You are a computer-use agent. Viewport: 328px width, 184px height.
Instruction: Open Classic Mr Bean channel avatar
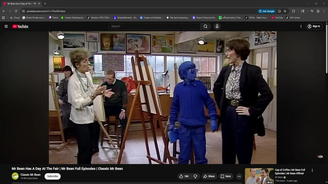point(15,176)
